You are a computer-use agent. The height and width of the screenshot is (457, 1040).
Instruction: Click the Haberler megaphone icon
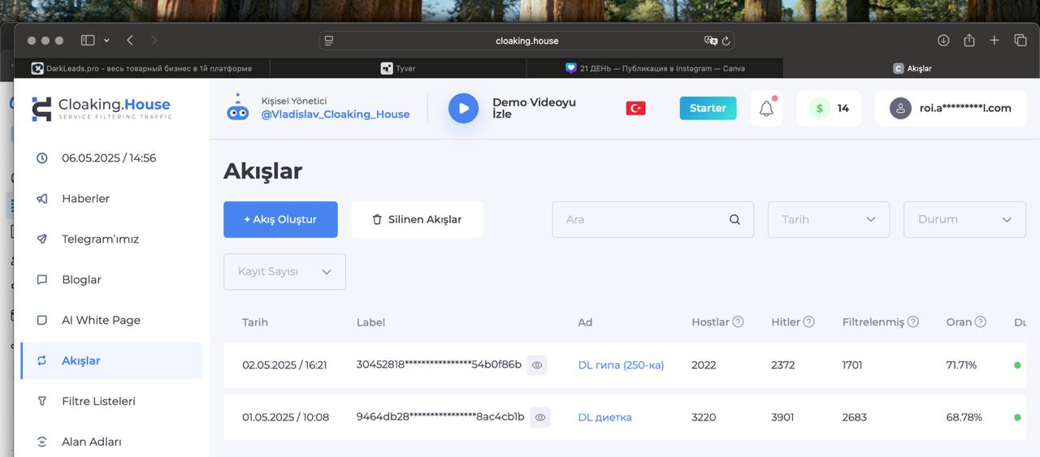coord(42,198)
